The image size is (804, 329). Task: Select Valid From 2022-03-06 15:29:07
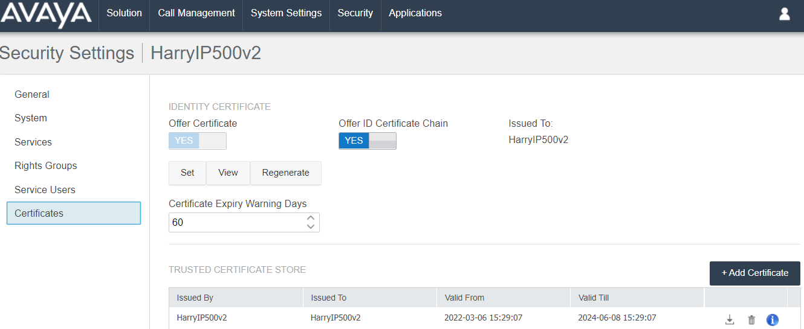(484, 318)
